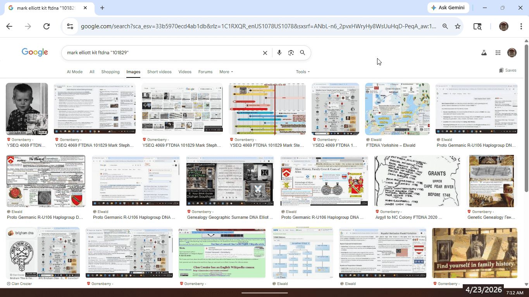Open the Saves link

[508, 70]
